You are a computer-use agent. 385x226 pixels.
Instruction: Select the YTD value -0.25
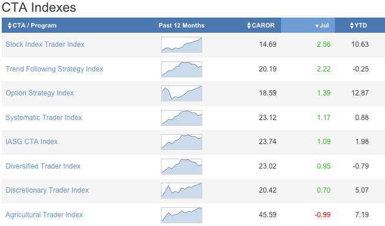pos(361,69)
